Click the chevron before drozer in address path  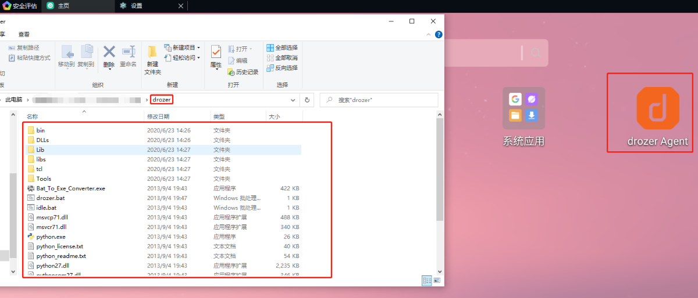[146, 100]
